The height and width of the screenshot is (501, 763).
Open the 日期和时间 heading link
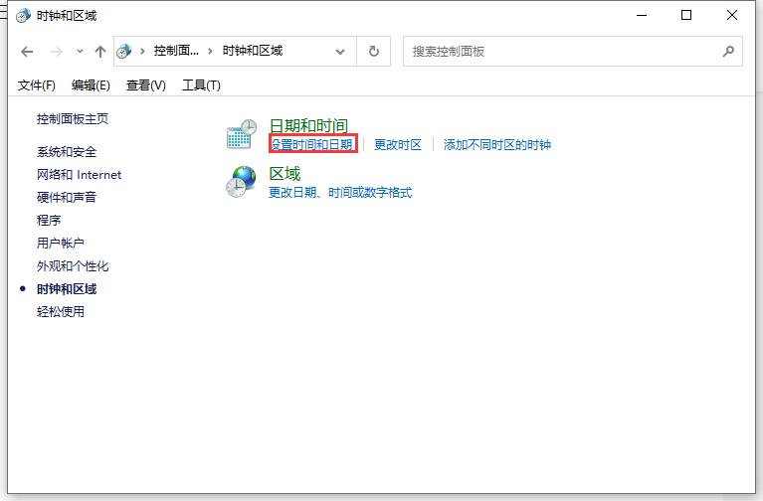click(308, 125)
